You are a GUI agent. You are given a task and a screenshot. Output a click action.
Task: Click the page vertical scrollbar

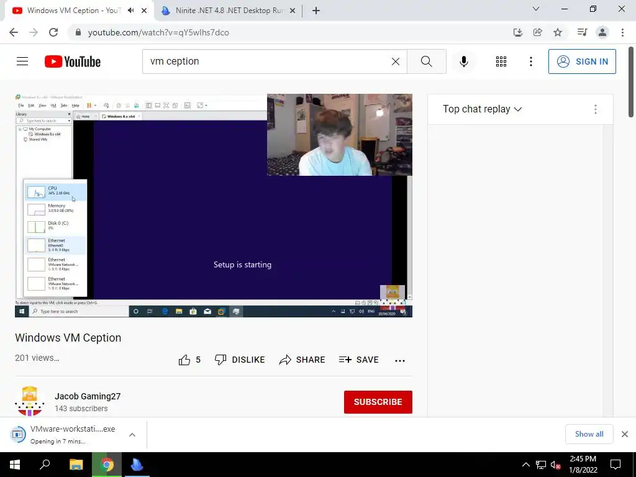pos(631,81)
